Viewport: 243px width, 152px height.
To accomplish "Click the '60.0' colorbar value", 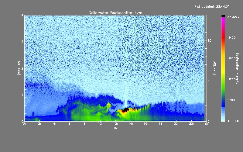I will (232, 100).
